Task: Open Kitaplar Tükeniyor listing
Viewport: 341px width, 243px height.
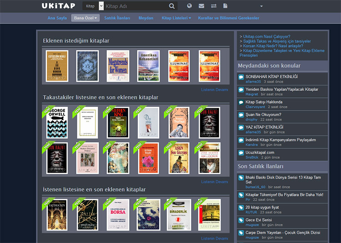Action: (x=284, y=195)
